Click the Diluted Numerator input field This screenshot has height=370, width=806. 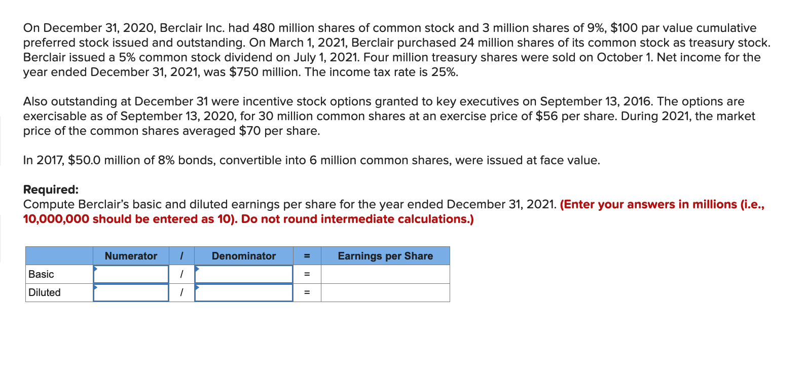click(x=132, y=292)
